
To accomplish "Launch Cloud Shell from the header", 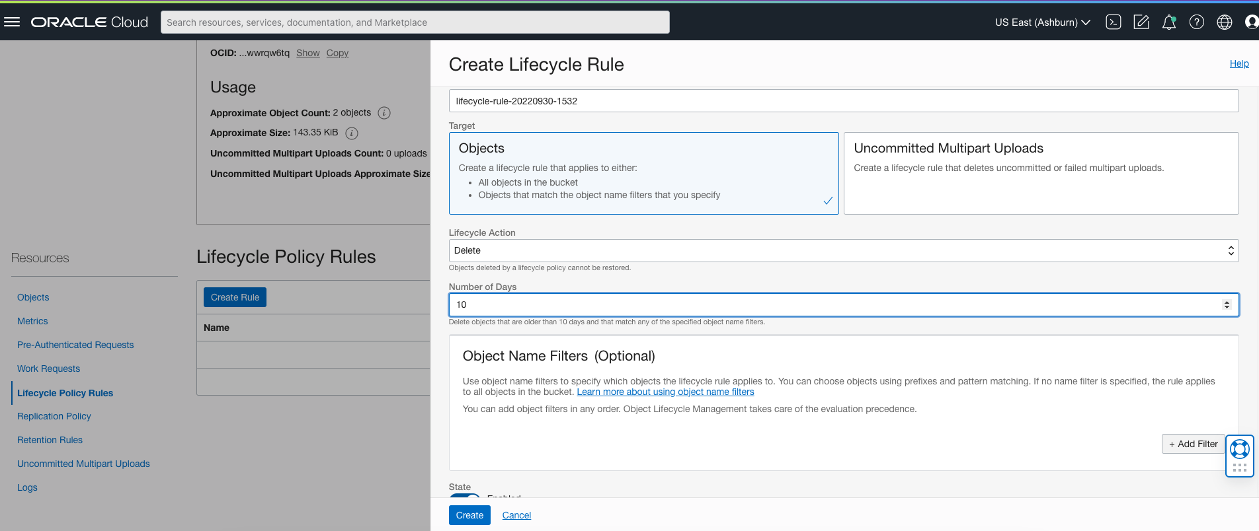I will point(1114,22).
